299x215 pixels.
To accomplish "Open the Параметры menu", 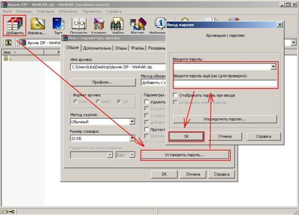I will point(92,12).
